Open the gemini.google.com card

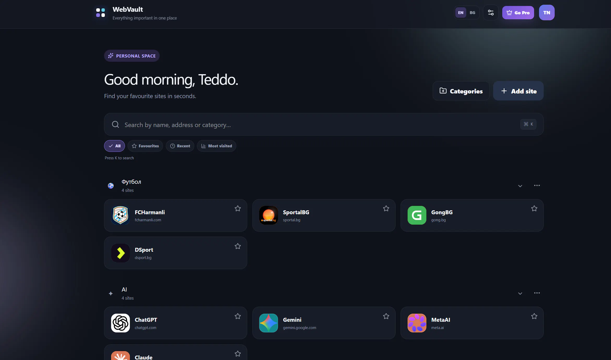324,323
